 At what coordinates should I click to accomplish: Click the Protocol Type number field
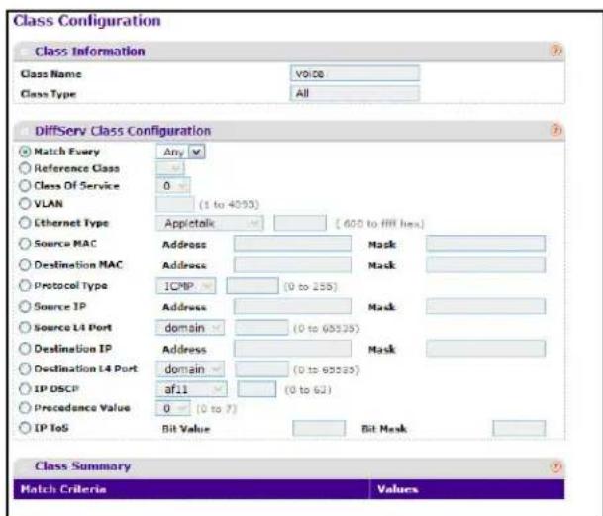point(252,286)
